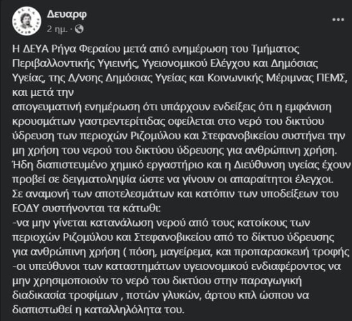Click the word 'γαστρεντερίτιδας' in the post
This screenshot has width=352, height=321.
[x=120, y=122]
